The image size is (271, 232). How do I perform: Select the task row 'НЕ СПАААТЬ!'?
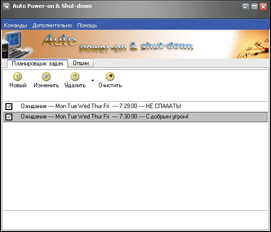[135, 106]
